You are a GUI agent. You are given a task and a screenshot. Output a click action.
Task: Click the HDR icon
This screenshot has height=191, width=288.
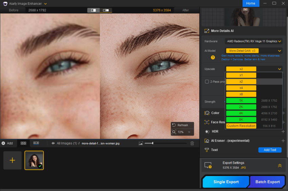click(x=207, y=131)
